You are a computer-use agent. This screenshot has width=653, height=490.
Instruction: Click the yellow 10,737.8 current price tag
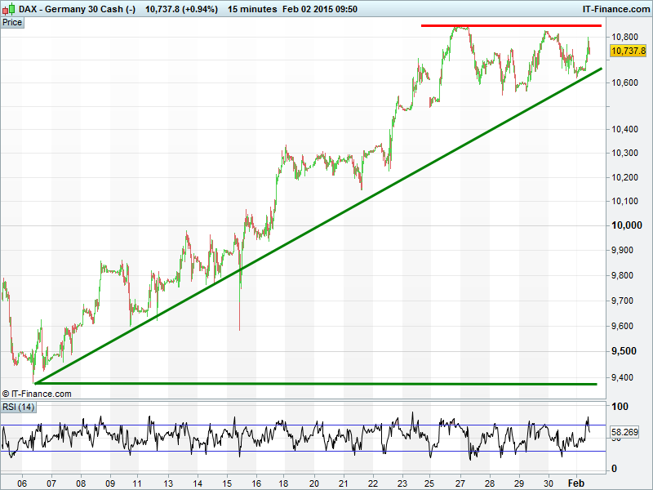tap(629, 51)
